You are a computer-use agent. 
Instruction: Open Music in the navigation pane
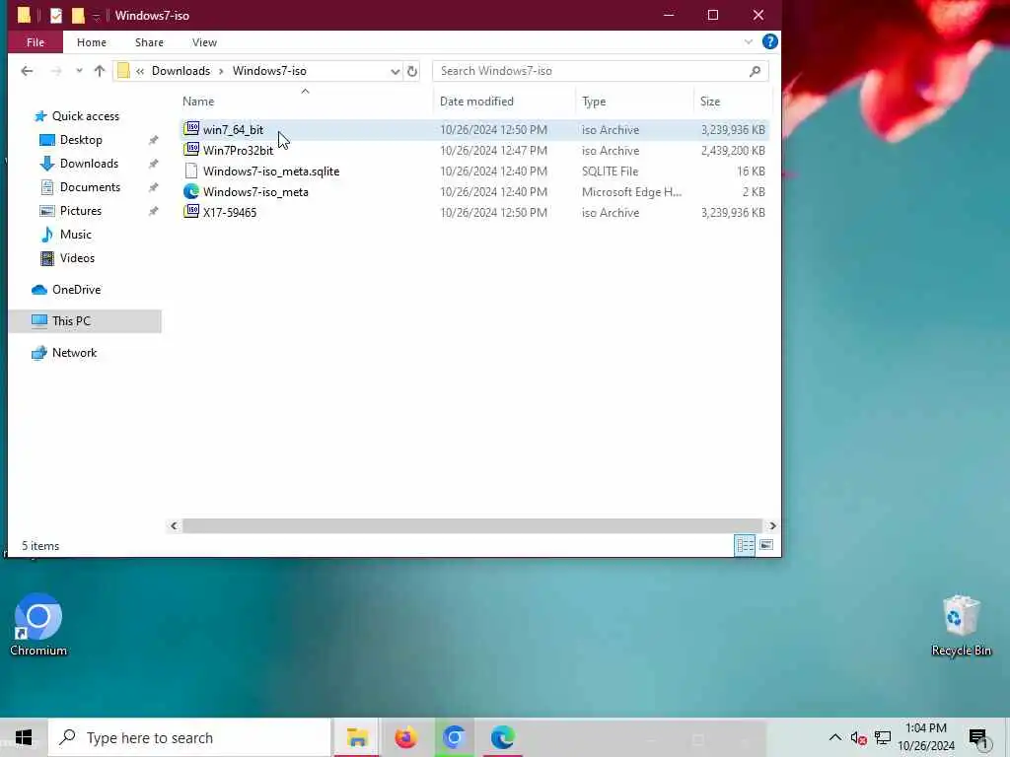[75, 235]
